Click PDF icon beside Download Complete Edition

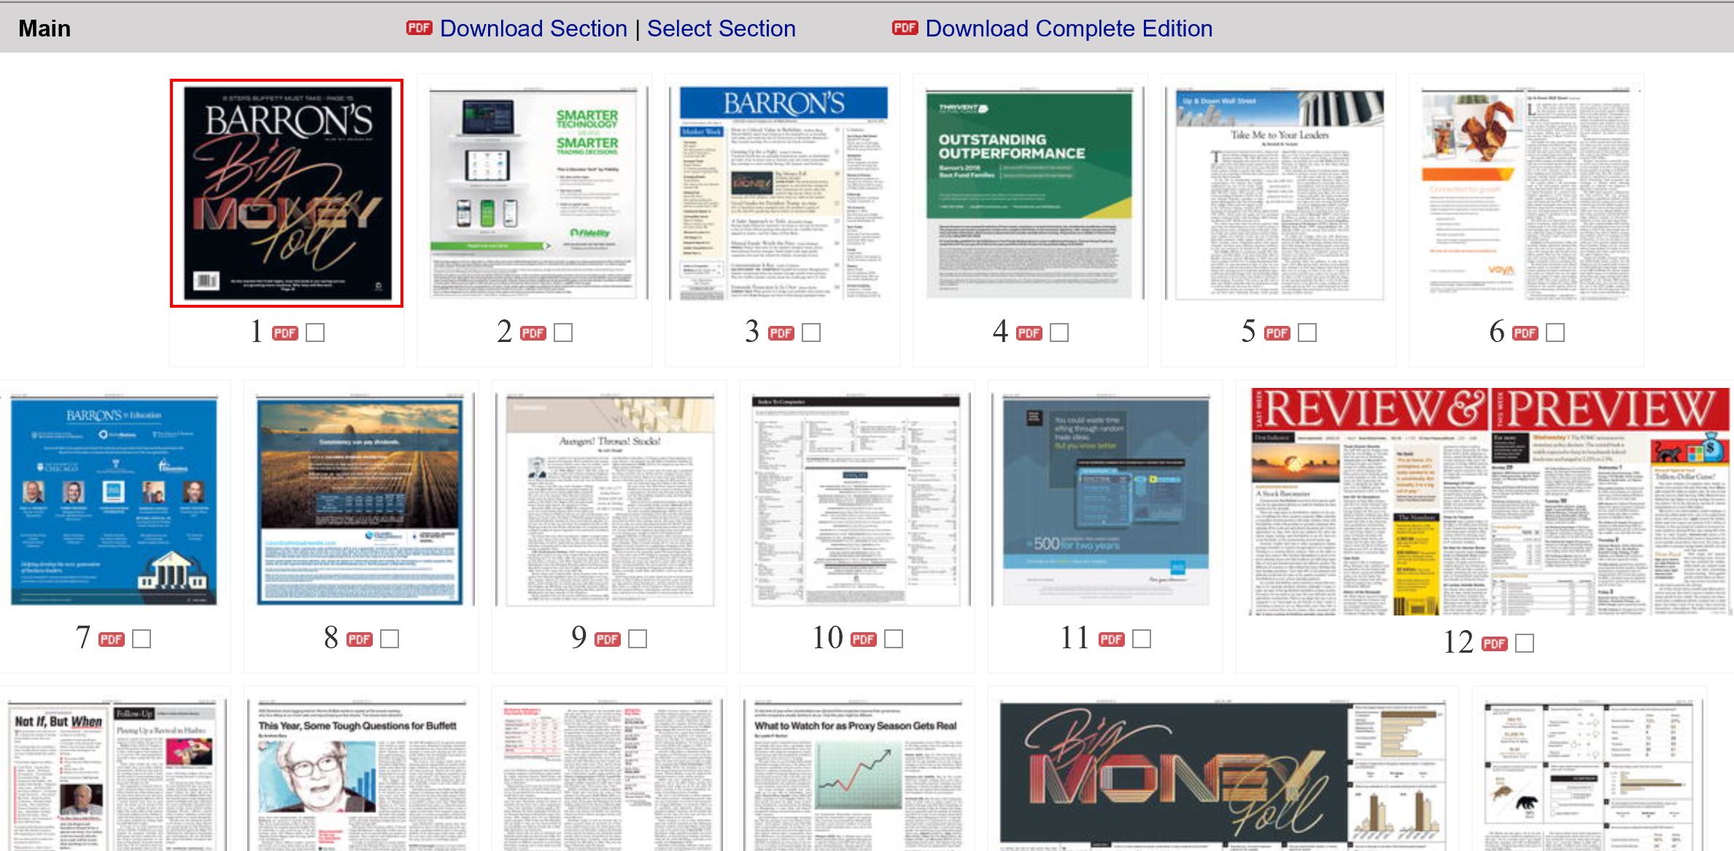point(905,28)
